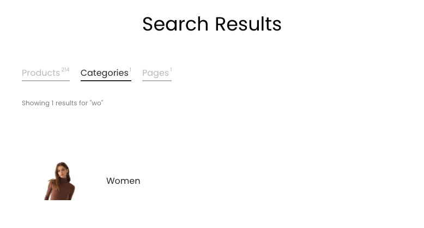Click the 214 count beside Products
424x228 pixels.
point(65,70)
